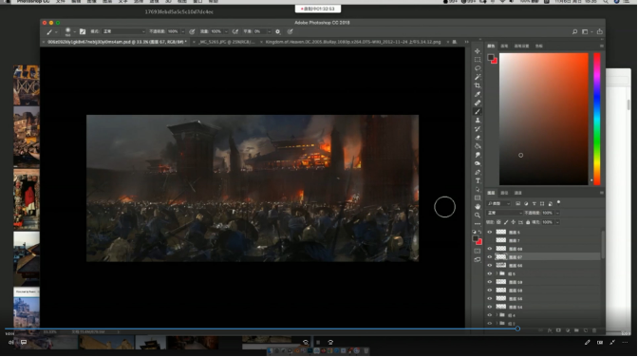Toggle type layer filter icon
Viewport: 638px width, 357px height.
pyautogui.click(x=534, y=203)
